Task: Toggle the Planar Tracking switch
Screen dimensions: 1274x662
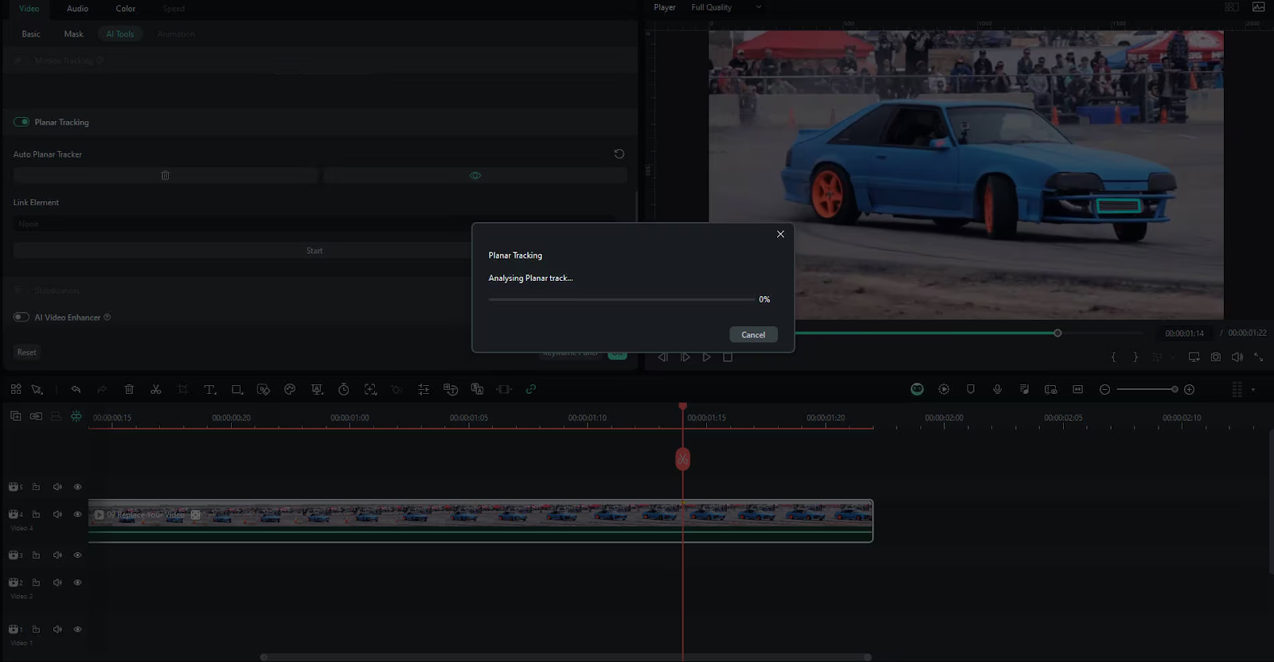Action: (21, 123)
